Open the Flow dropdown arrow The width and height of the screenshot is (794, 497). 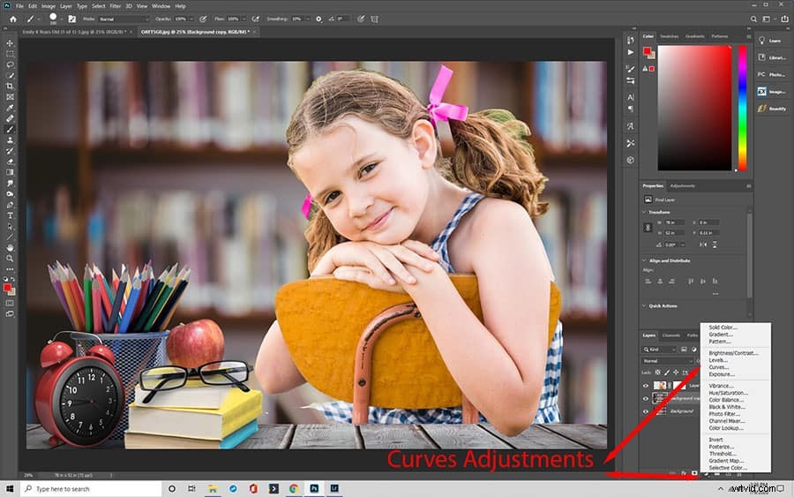tap(243, 19)
